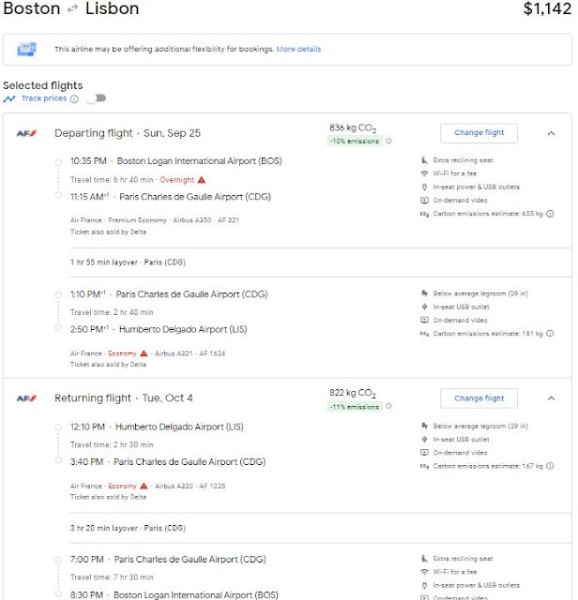Image resolution: width=578 pixels, height=600 pixels.
Task: Change the departing flight
Action: point(479,133)
